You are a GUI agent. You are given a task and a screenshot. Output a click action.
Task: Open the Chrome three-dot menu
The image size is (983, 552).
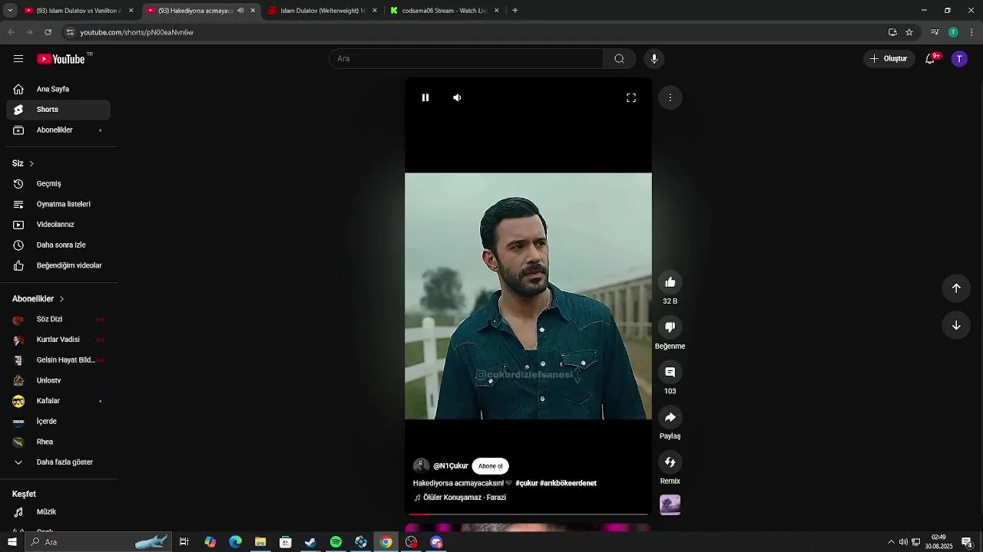coord(972,32)
